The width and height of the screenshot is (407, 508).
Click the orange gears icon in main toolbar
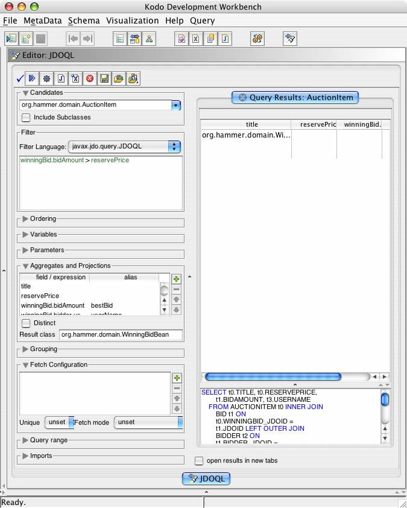tap(257, 39)
